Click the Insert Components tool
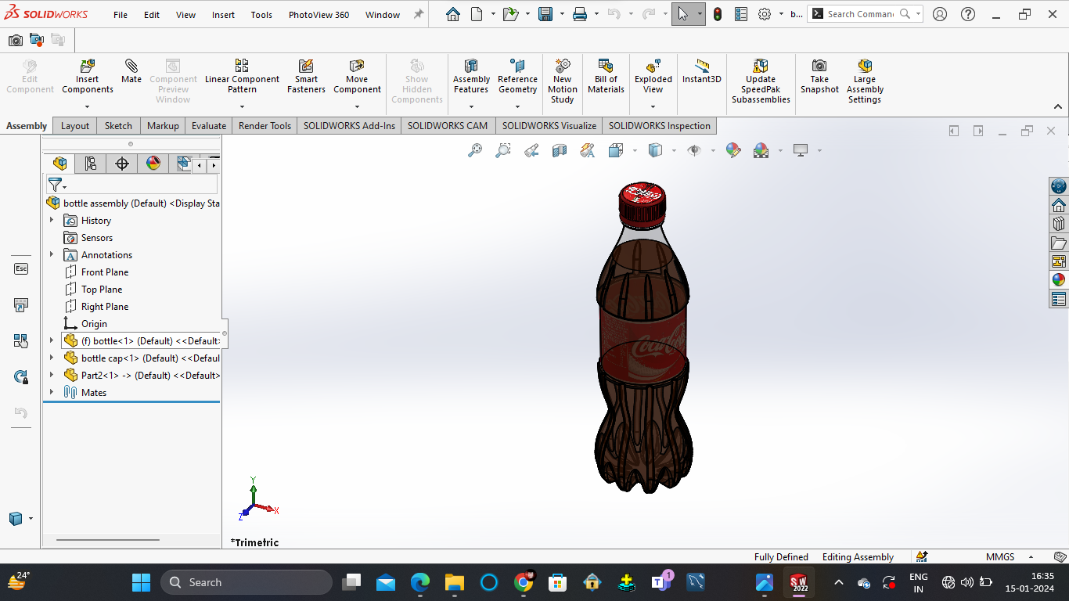Image resolution: width=1069 pixels, height=601 pixels. point(88,77)
